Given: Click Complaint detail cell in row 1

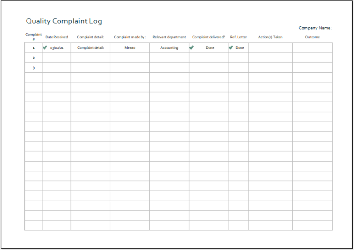Looking at the screenshot, I should click(x=90, y=48).
